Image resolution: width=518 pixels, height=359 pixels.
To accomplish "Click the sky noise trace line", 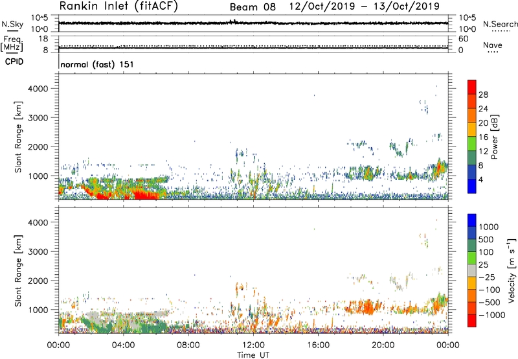I will click(253, 23).
